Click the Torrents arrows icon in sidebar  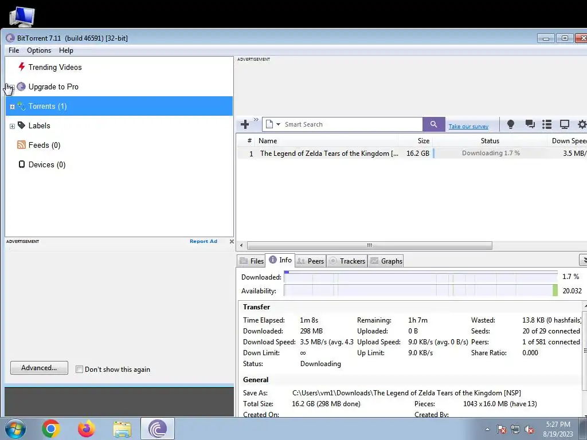pos(21,106)
